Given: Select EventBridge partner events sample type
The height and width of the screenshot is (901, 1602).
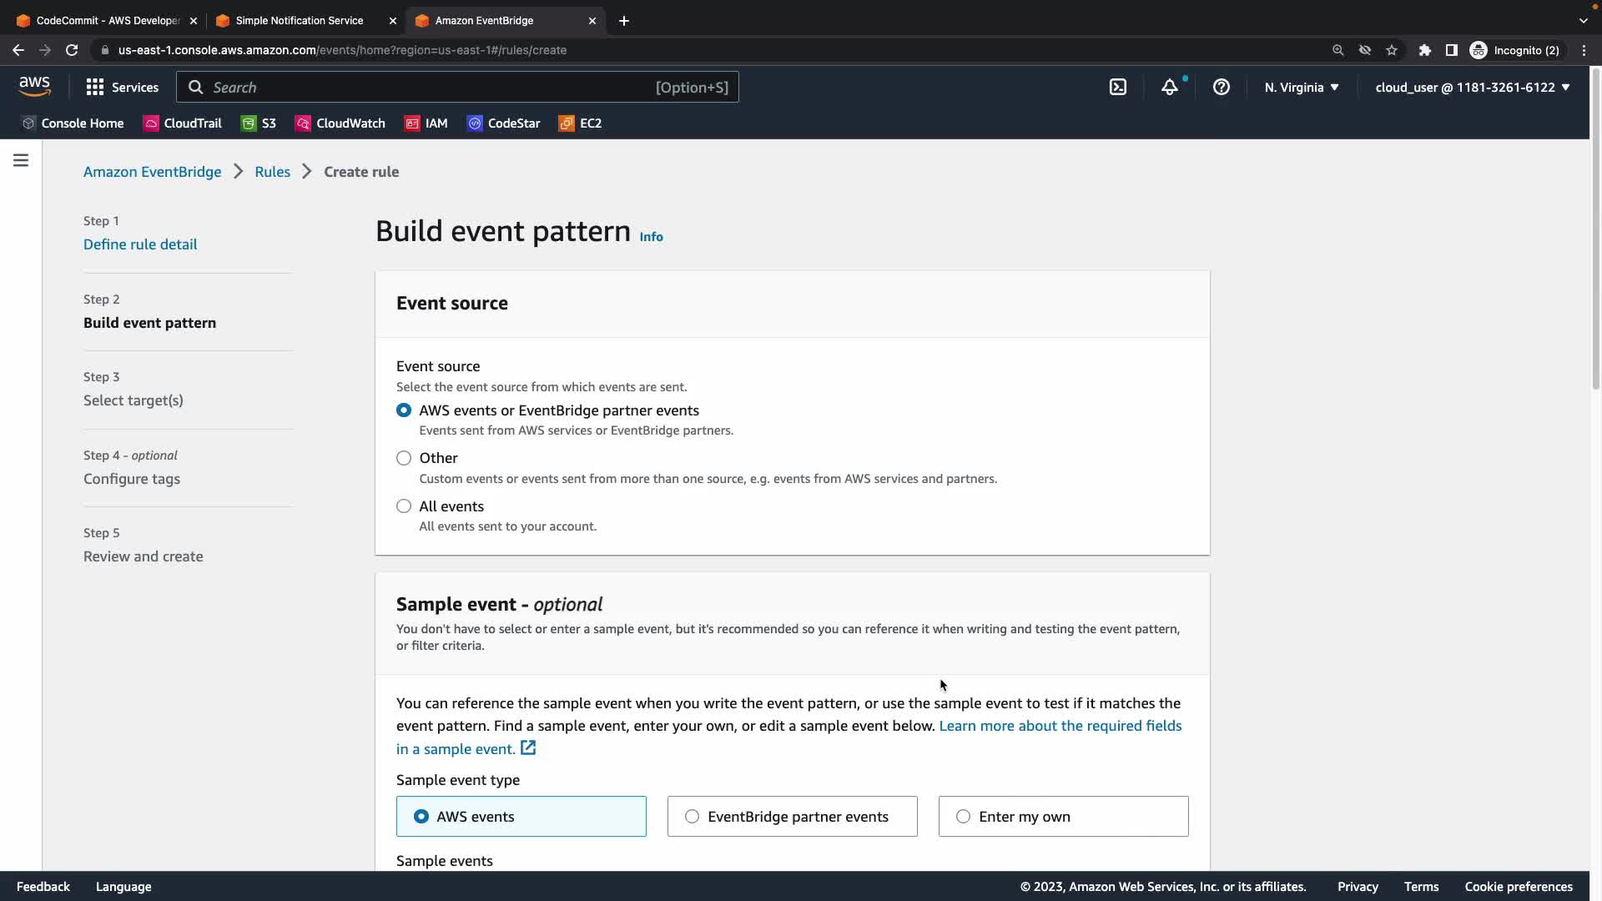Looking at the screenshot, I should 692,817.
